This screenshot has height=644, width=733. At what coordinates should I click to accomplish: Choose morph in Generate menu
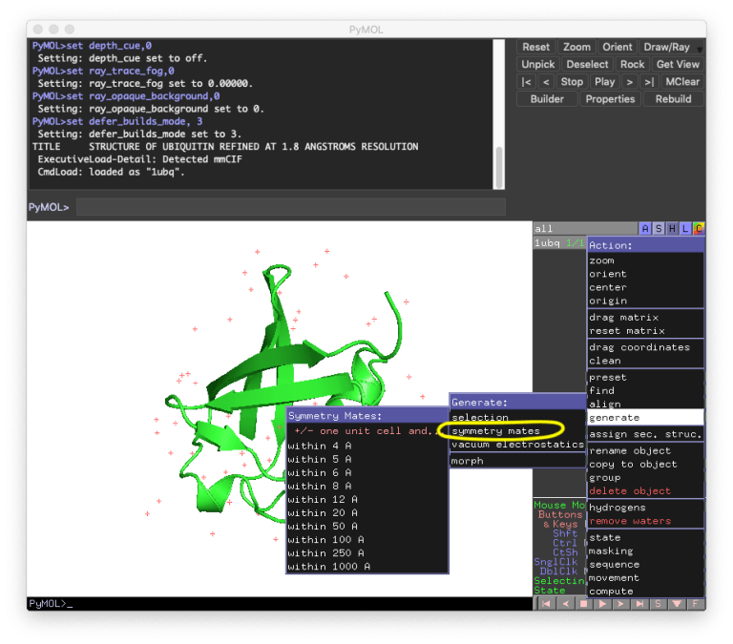517,461
